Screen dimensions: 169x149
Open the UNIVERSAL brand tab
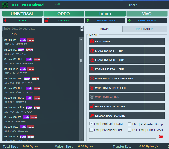[x=22, y=14]
